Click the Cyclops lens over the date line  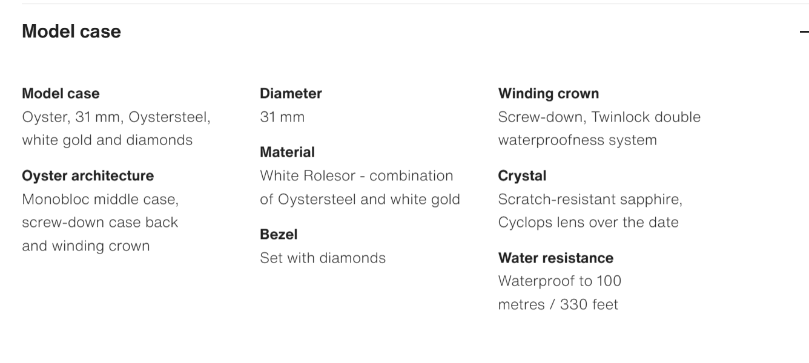[x=589, y=222]
